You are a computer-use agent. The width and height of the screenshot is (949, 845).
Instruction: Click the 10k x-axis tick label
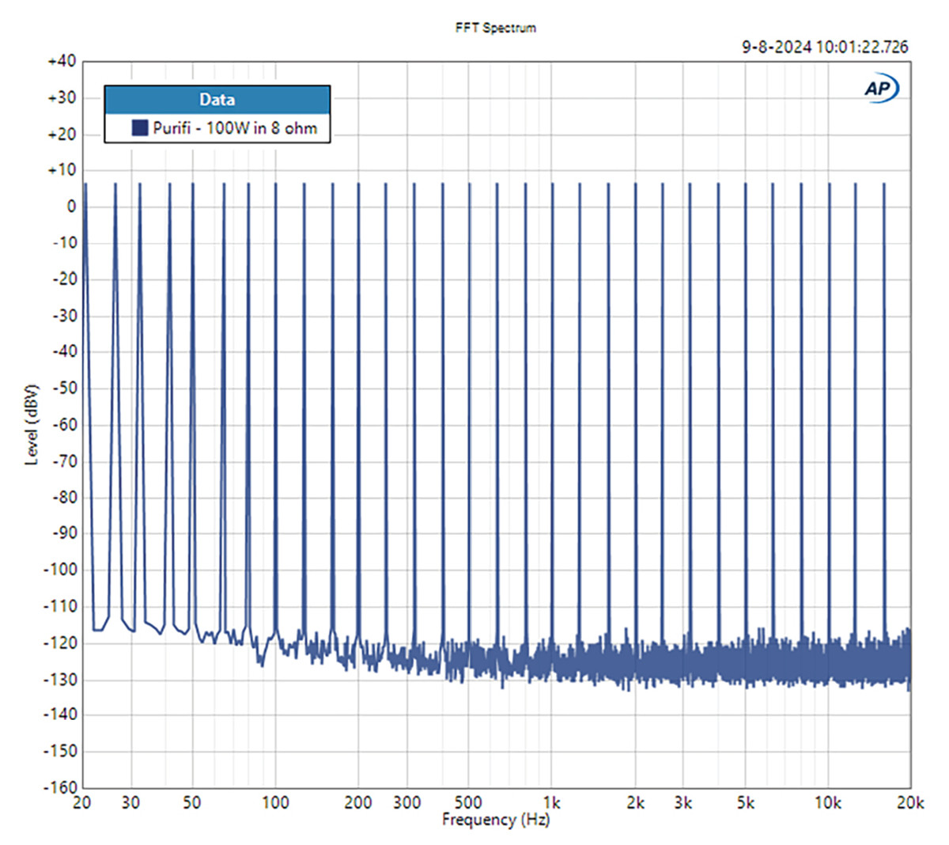coord(827,803)
